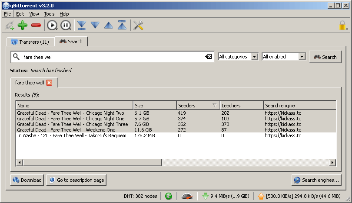
Task: Close the 'fare thee well' results tab
Action: coord(49,83)
